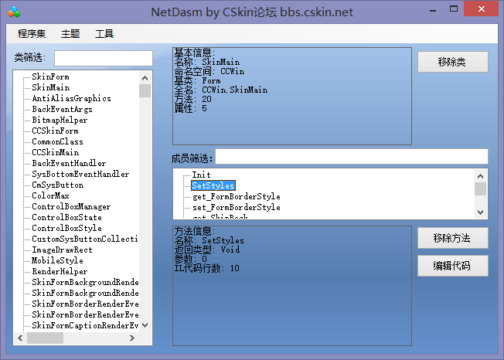Click the 移除类 button
504x360 pixels.
coord(452,62)
